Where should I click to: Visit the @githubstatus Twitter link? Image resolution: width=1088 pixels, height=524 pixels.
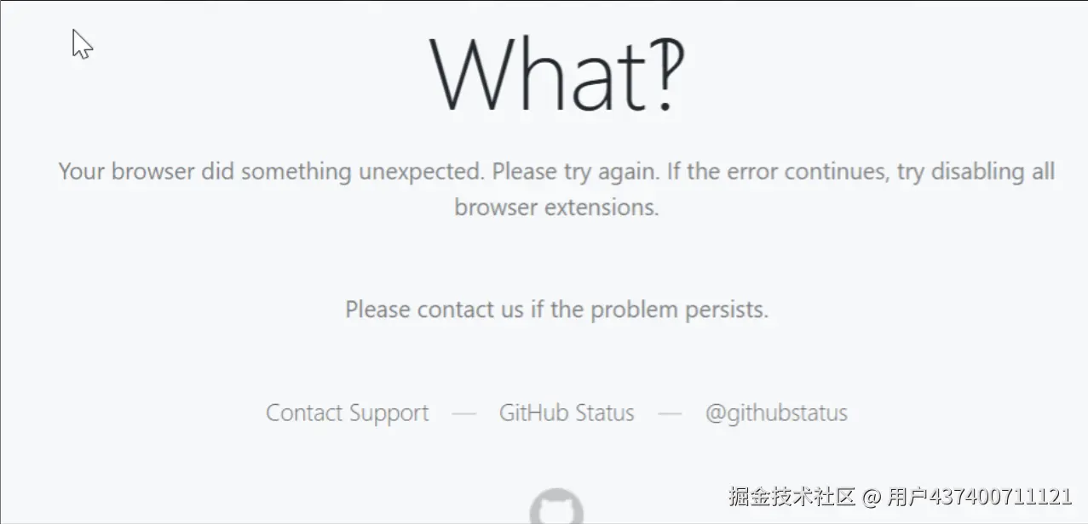776,413
